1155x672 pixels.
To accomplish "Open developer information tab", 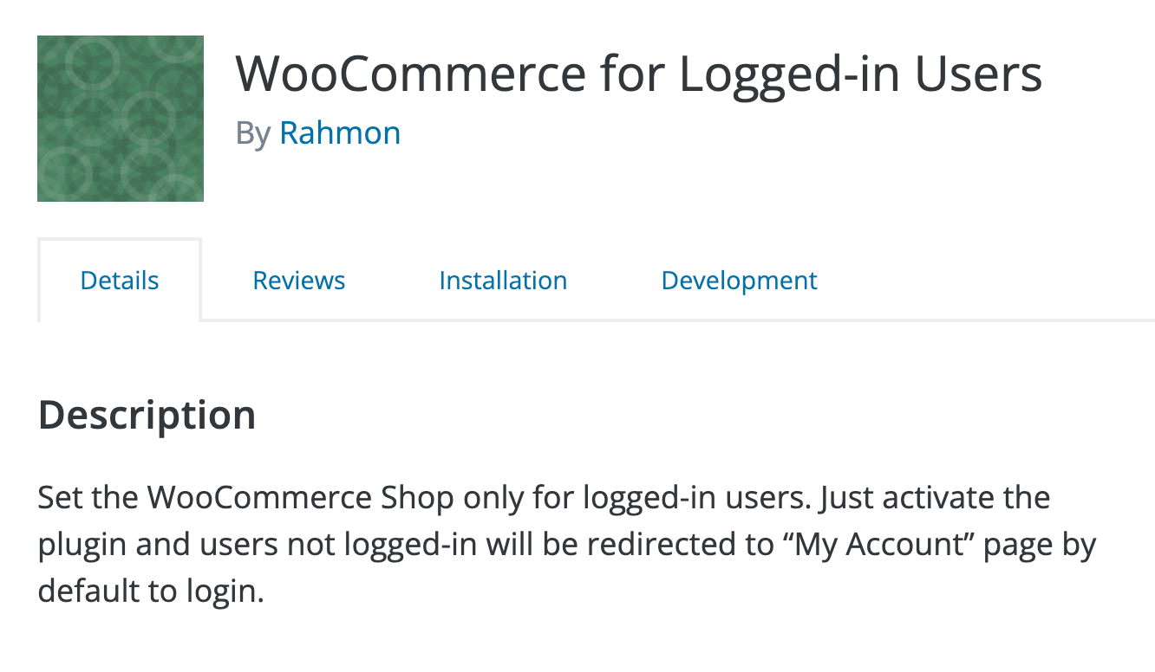I will [739, 280].
